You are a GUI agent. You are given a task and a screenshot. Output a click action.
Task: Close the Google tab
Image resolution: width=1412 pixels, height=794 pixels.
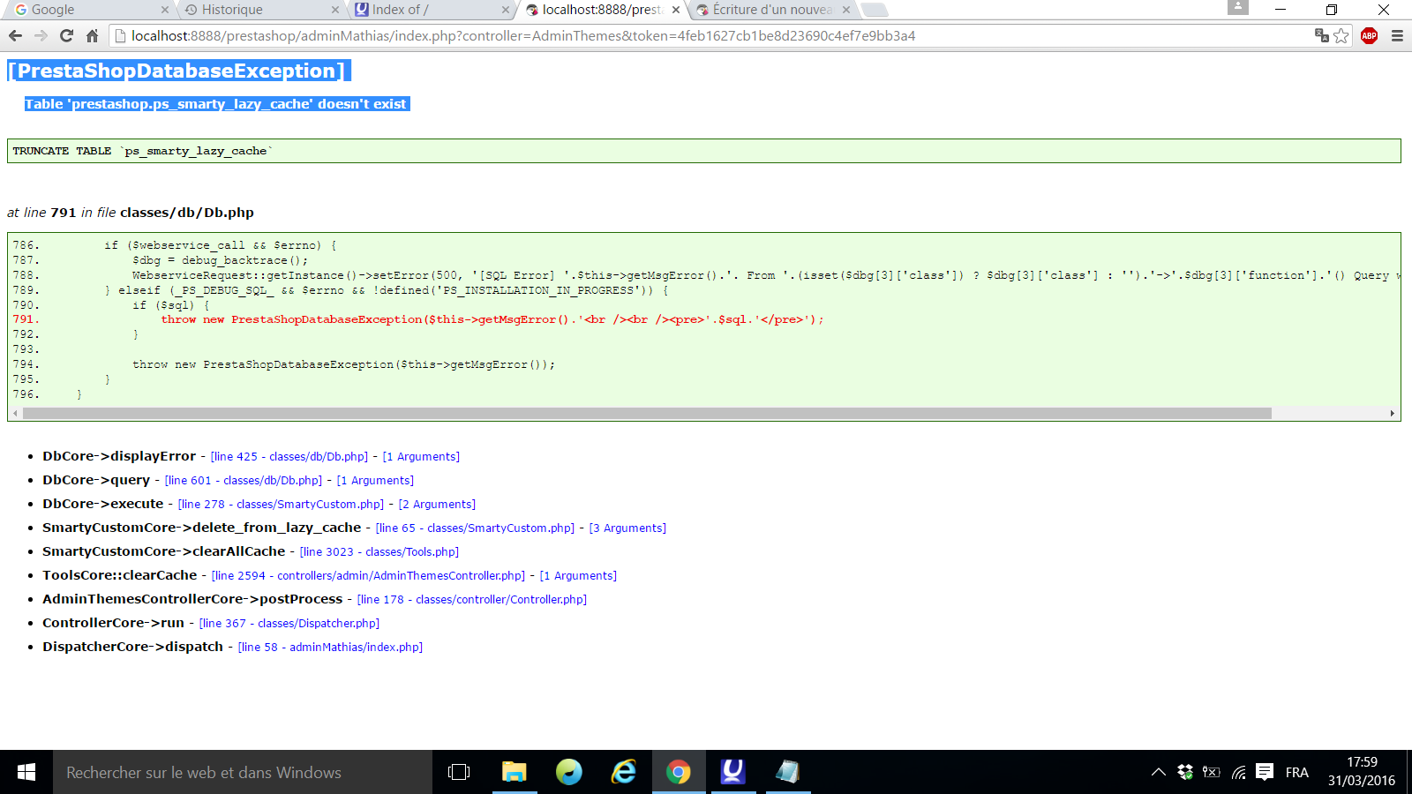(165, 10)
